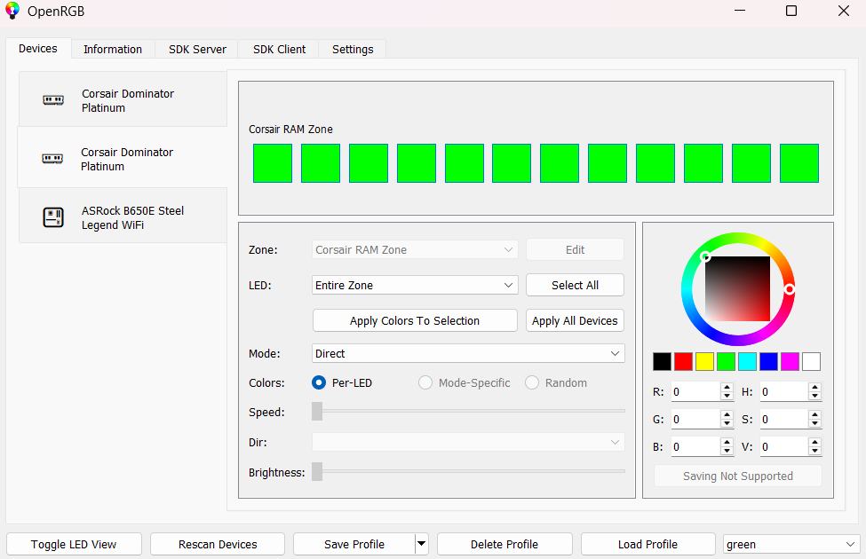Pick the blue color swatch

tap(768, 361)
